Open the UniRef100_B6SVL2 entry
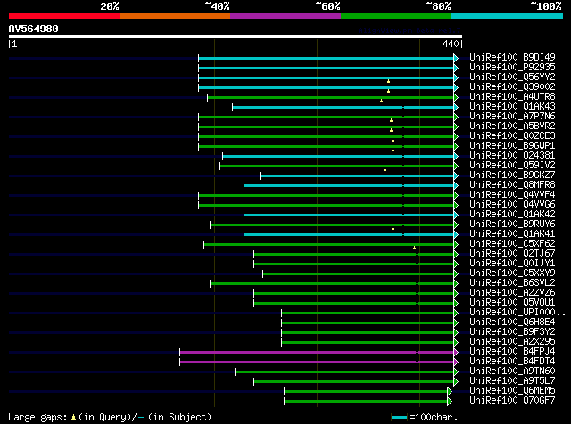This screenshot has height=424, width=571. tap(512, 283)
